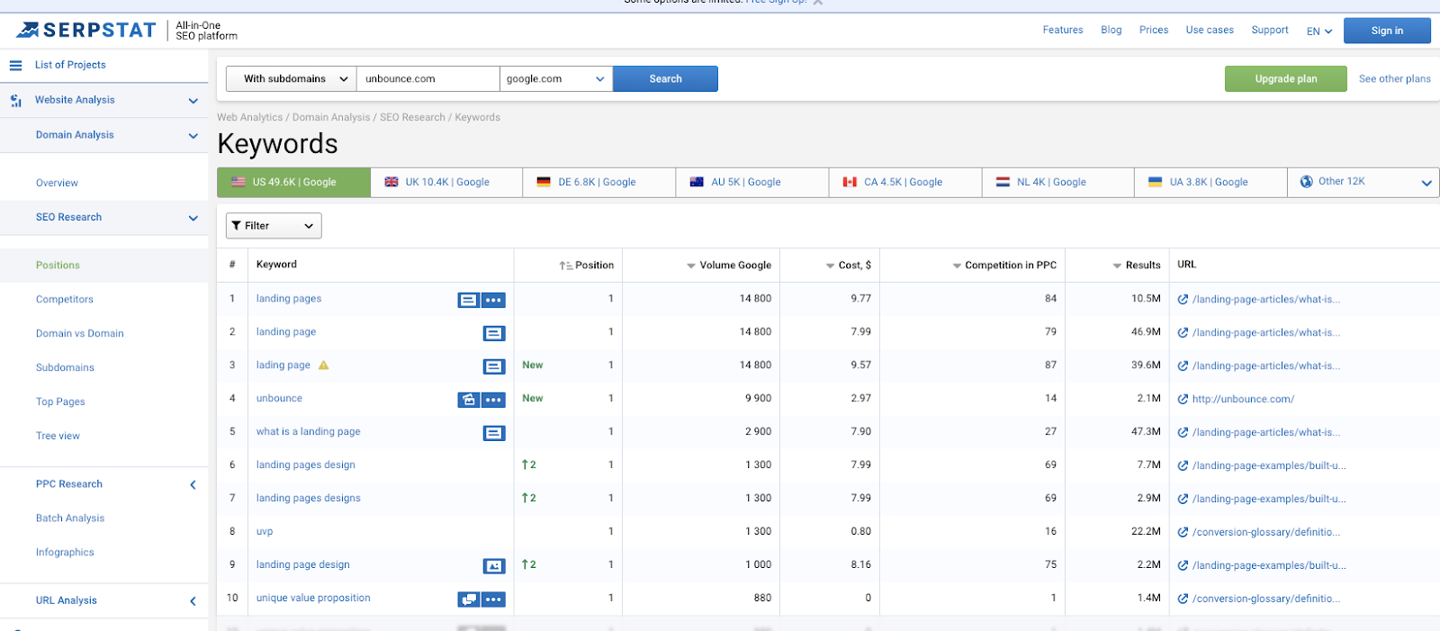Image resolution: width=1440 pixels, height=631 pixels.
Task: Open the Blog top navigation link
Action: (1111, 31)
